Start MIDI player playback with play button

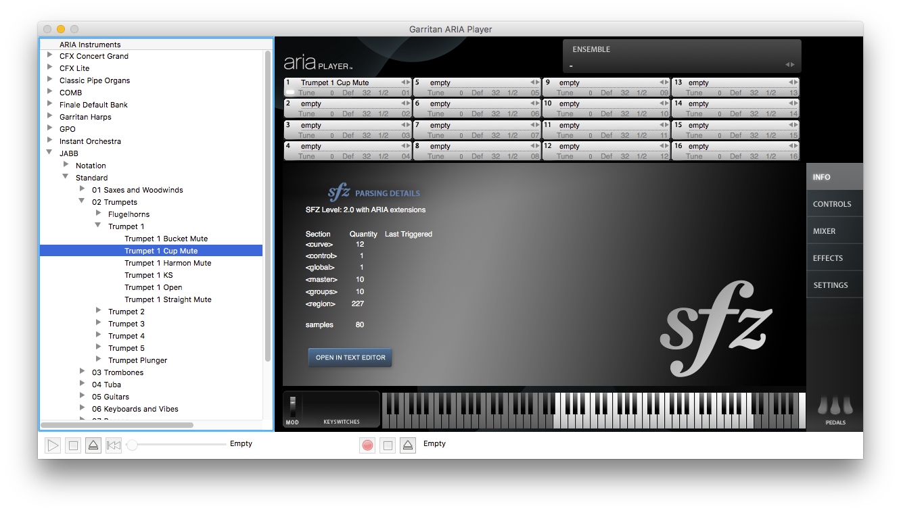point(52,445)
